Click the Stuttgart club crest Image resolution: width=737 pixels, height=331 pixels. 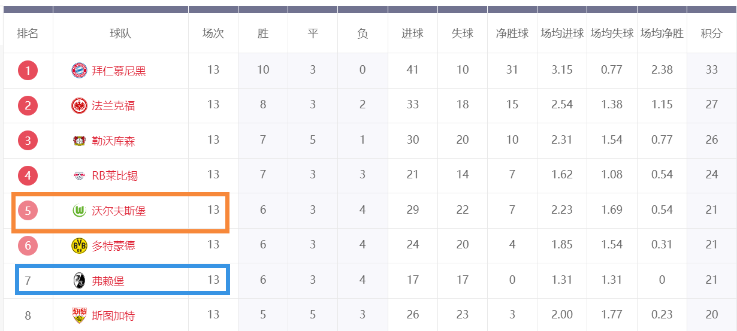tap(79, 315)
